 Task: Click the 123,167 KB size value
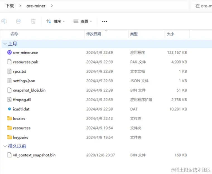[177, 53]
